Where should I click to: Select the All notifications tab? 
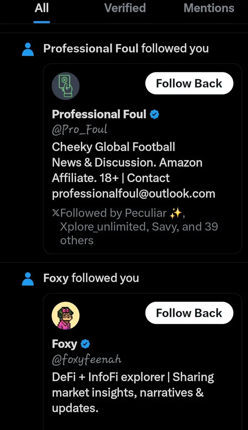pyautogui.click(x=42, y=8)
